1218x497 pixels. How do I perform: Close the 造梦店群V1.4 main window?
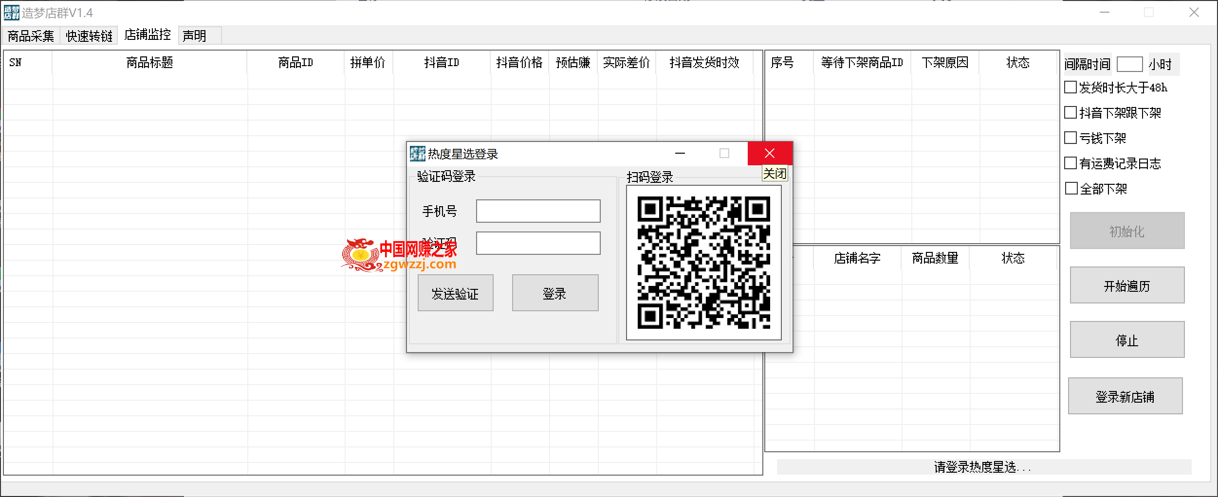pyautogui.click(x=1194, y=13)
